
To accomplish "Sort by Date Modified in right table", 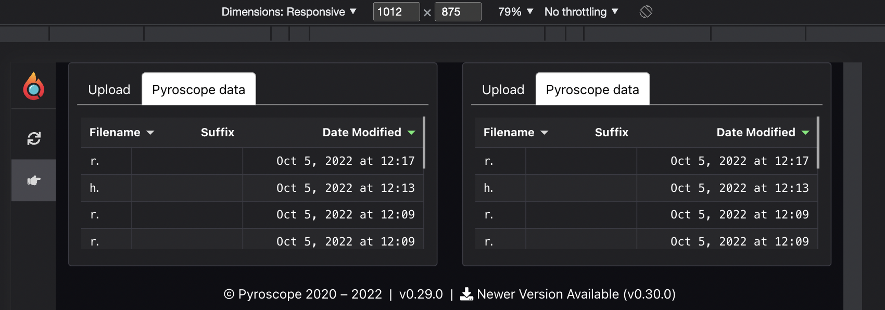I will [763, 132].
